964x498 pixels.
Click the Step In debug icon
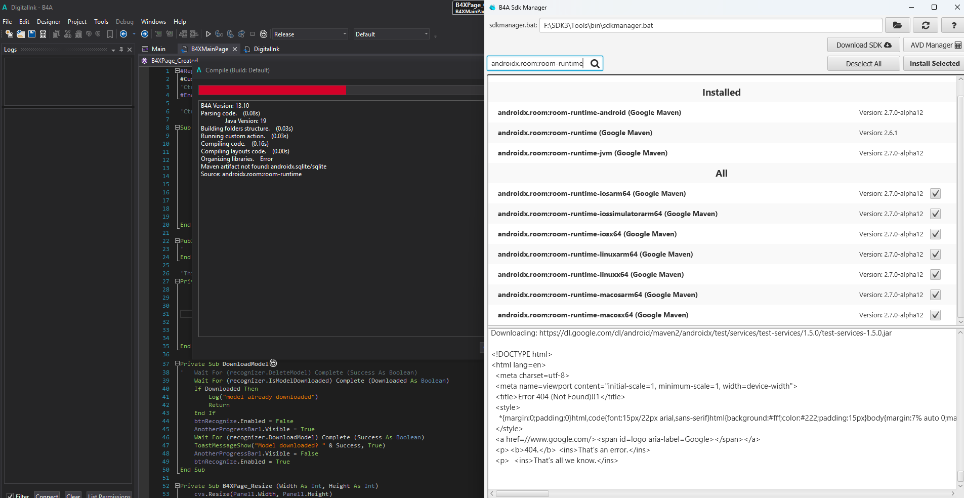(x=219, y=34)
